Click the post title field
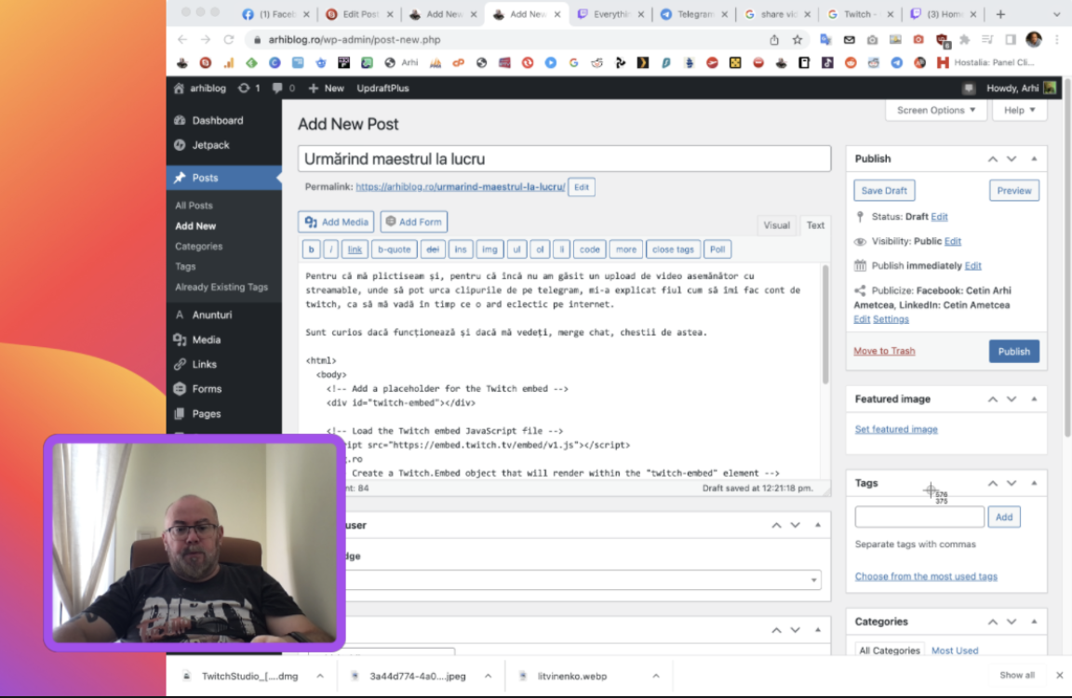The height and width of the screenshot is (698, 1072). (x=564, y=158)
